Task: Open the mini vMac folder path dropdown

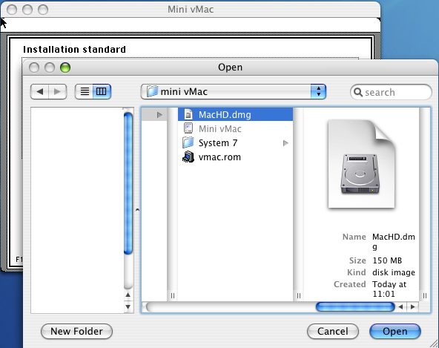Action: [x=234, y=91]
